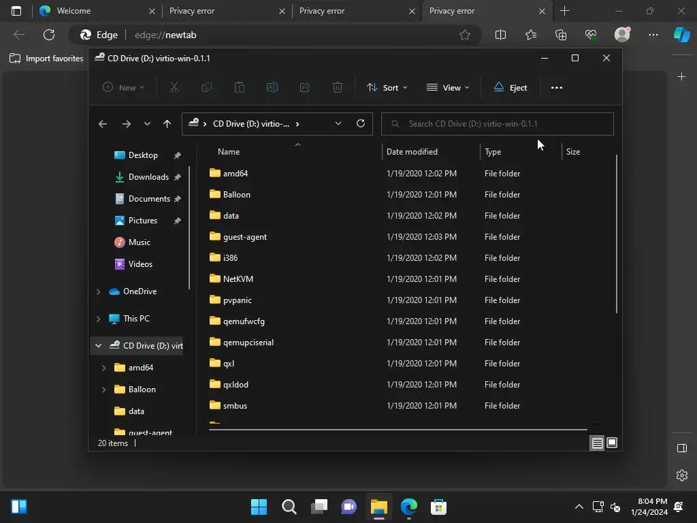Click the Cut scissors icon in File Explorer
Screen dimensions: 697x523
(174, 88)
